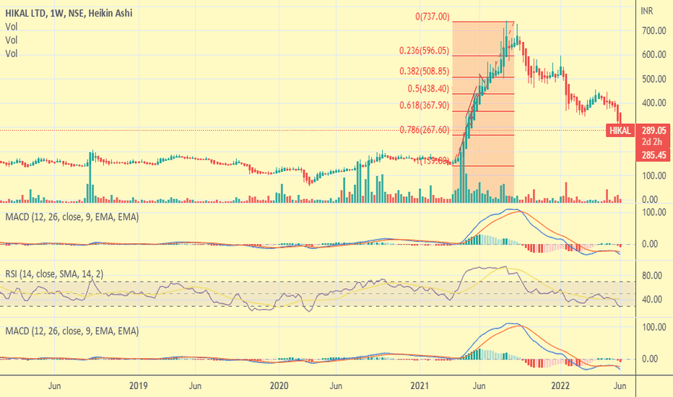
Task: Click the 2020 label on time axis
Action: click(x=279, y=386)
